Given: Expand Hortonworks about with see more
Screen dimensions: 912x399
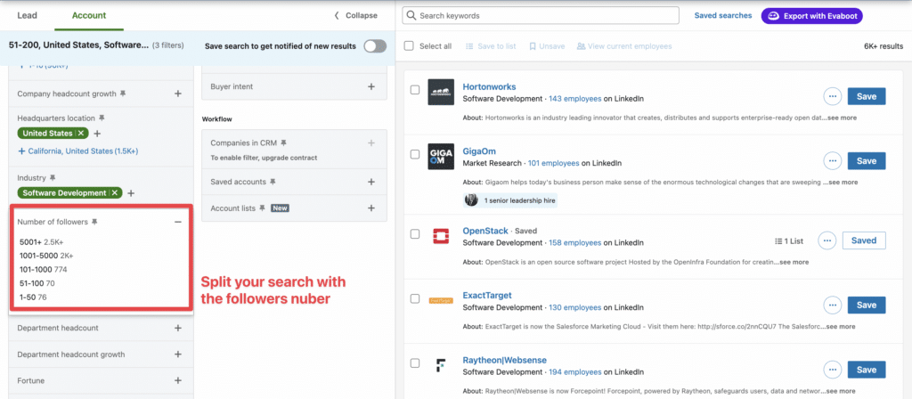Looking at the screenshot, I should coord(841,118).
